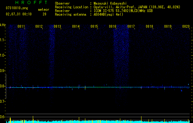This screenshot has height=123, width=193.
Task: Click the 0.7 kHz axis label
Action: coord(2,101)
